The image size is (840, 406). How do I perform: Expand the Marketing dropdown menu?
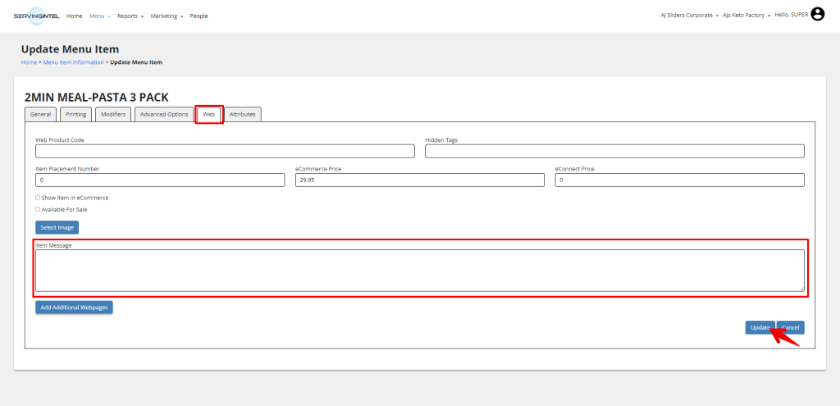[167, 16]
